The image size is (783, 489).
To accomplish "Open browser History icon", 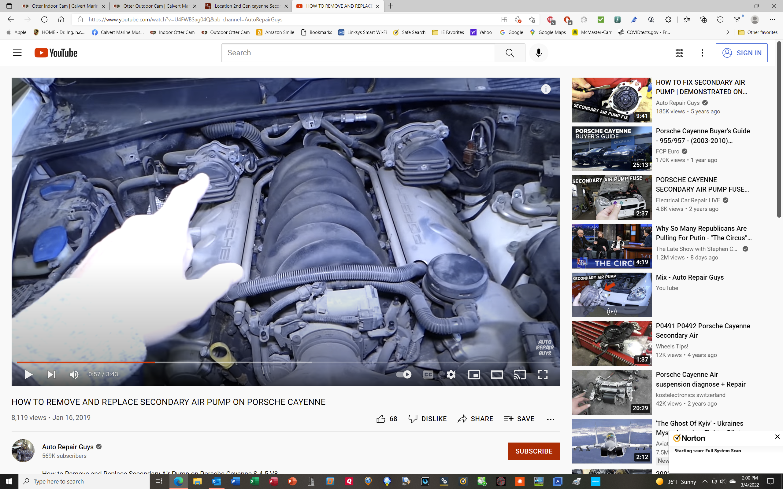I will 720,19.
